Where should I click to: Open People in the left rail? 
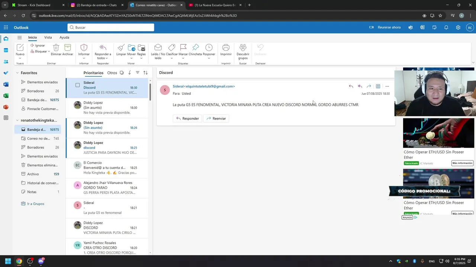pos(6,62)
